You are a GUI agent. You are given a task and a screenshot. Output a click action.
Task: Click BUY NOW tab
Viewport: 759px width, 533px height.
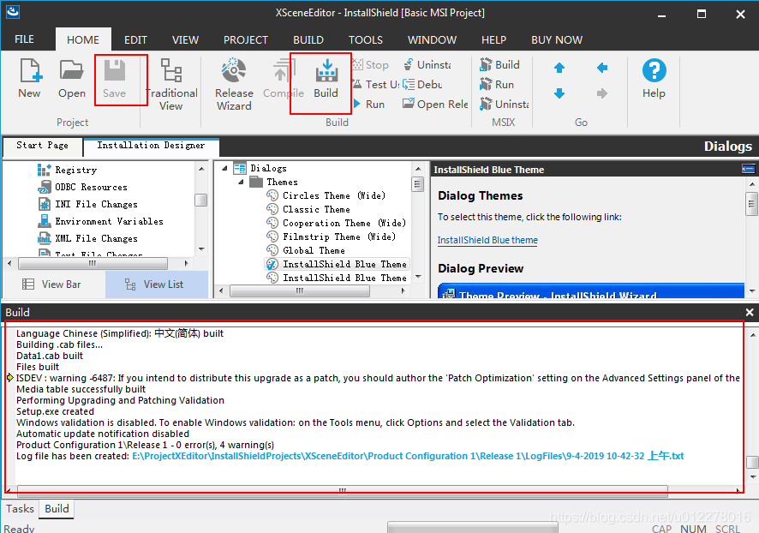click(x=557, y=39)
